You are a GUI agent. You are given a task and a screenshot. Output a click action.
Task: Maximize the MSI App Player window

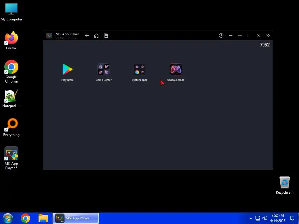click(249, 36)
